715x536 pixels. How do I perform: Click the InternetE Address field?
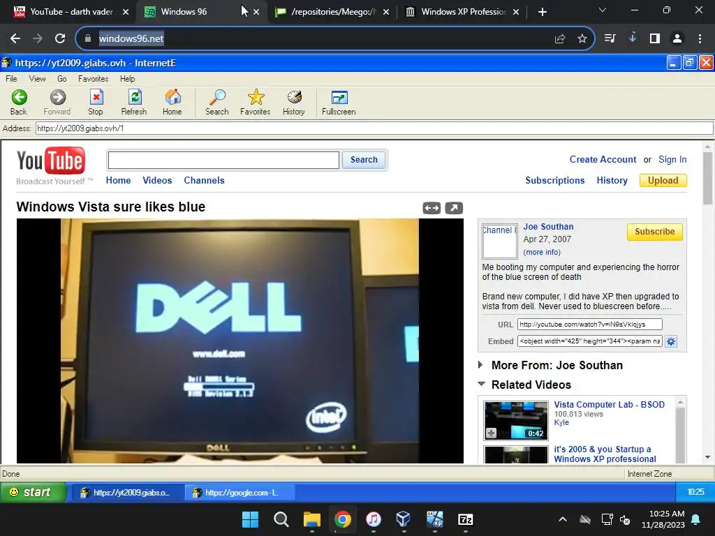click(374, 128)
